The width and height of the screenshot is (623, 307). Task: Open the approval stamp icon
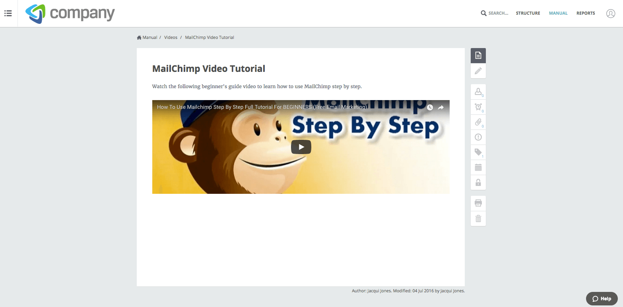point(478,92)
